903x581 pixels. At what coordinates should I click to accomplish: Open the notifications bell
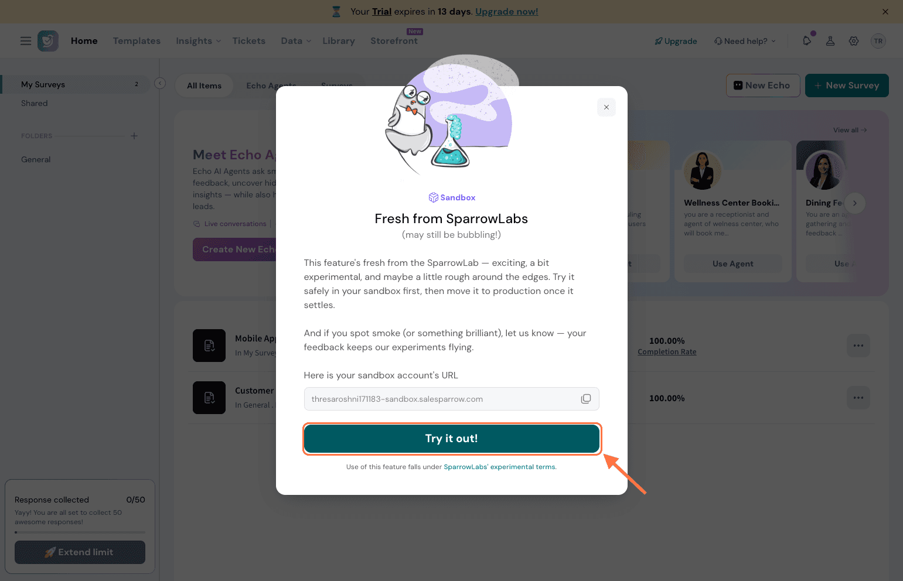[807, 41]
